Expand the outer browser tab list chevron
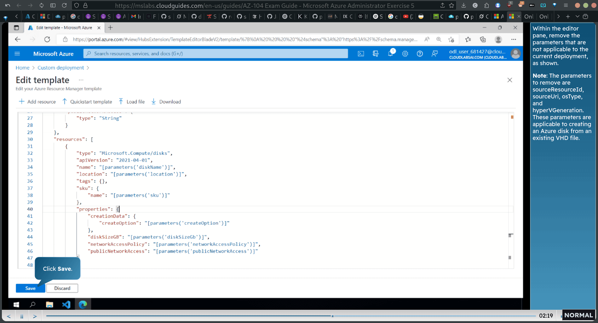This screenshot has height=323, width=598. 577,16
